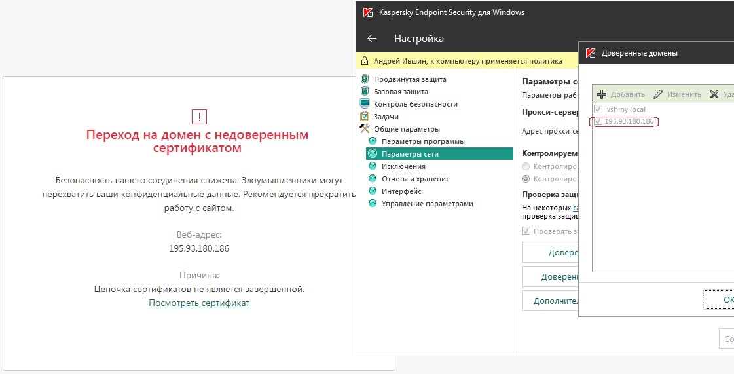734x374 pixels.
Task: Click the Изменить button label
Action: pos(684,94)
